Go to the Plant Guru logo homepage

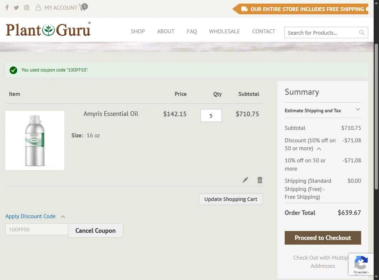[48, 30]
